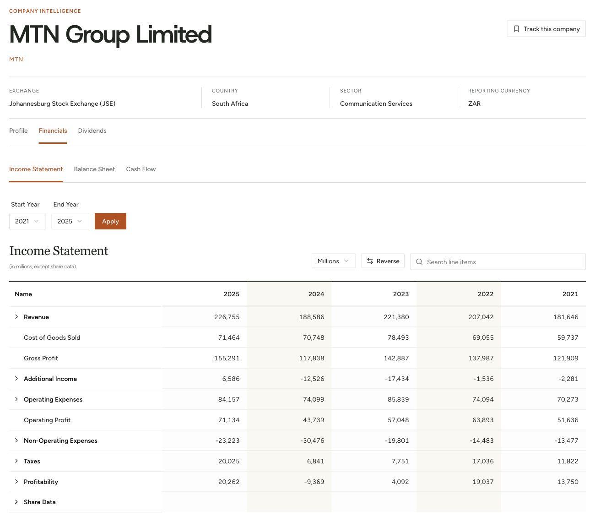Click the Gross Profit row label
This screenshot has width=595, height=522.
pos(41,358)
